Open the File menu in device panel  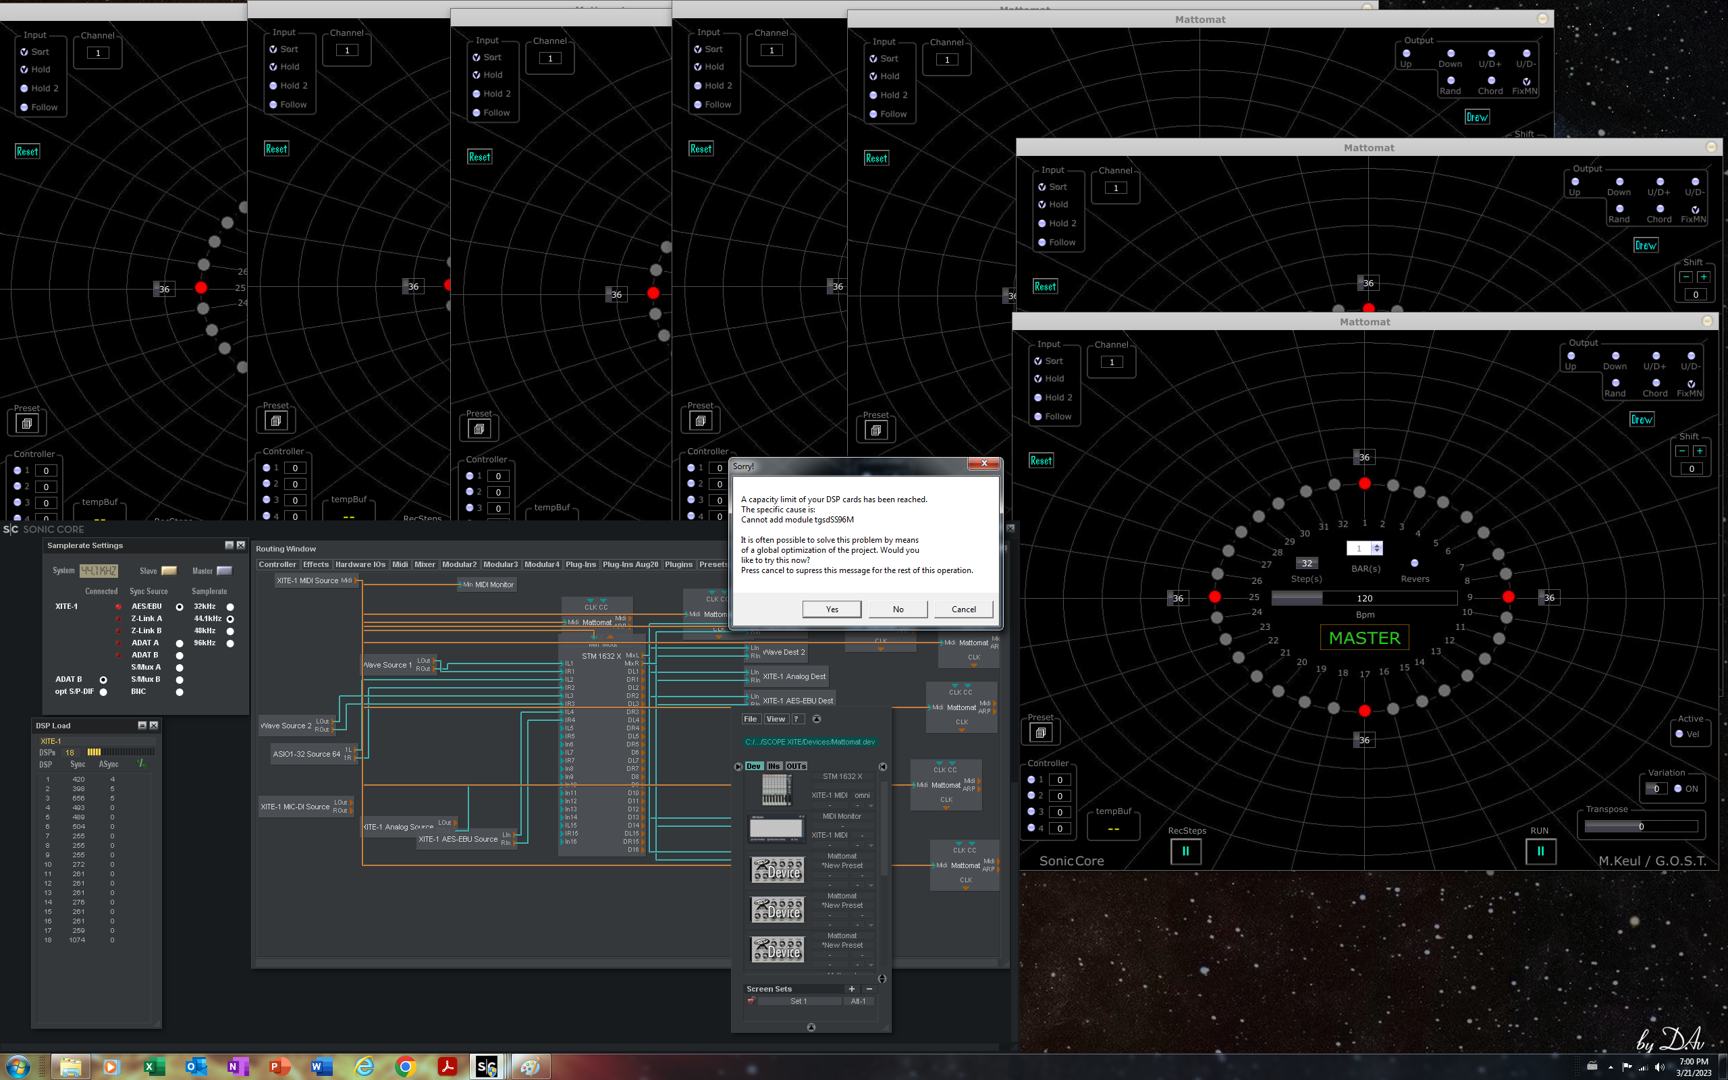click(750, 720)
